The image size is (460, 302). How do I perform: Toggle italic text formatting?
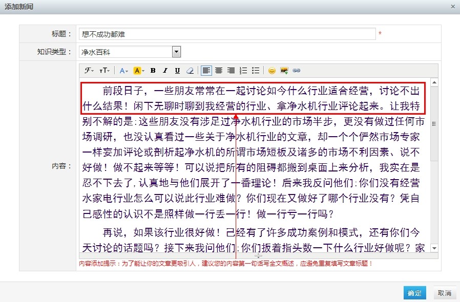pyautogui.click(x=165, y=71)
